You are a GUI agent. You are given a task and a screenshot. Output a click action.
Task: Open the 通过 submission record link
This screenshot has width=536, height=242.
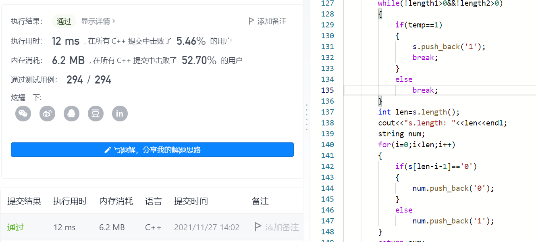point(15,227)
